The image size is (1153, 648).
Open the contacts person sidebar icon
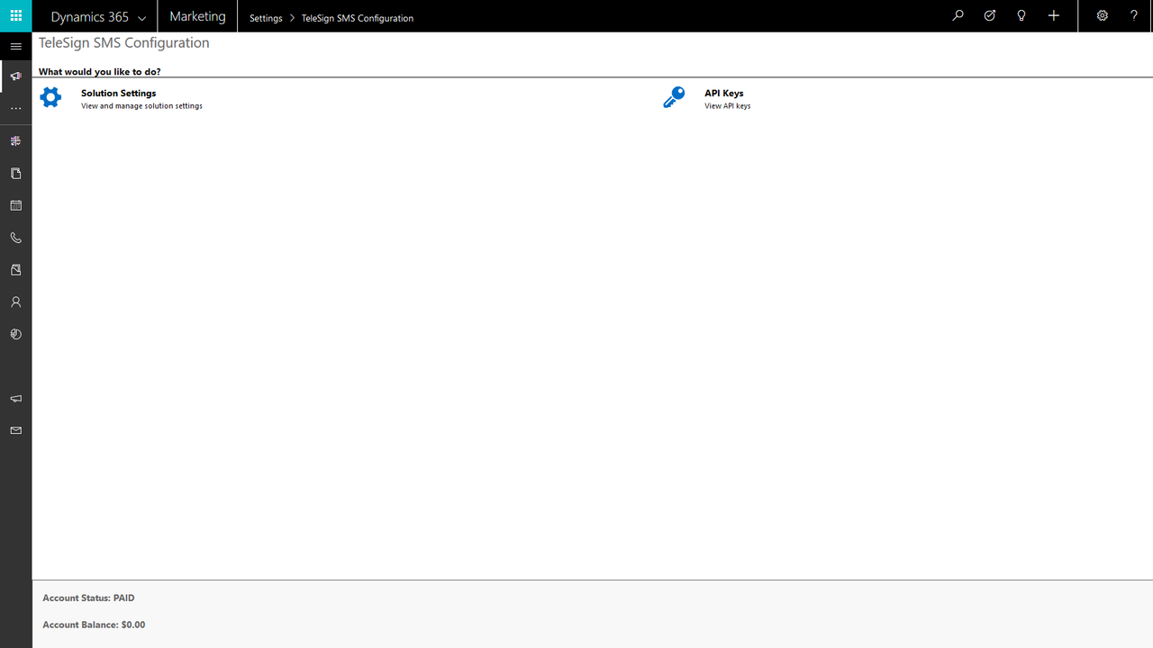(15, 302)
